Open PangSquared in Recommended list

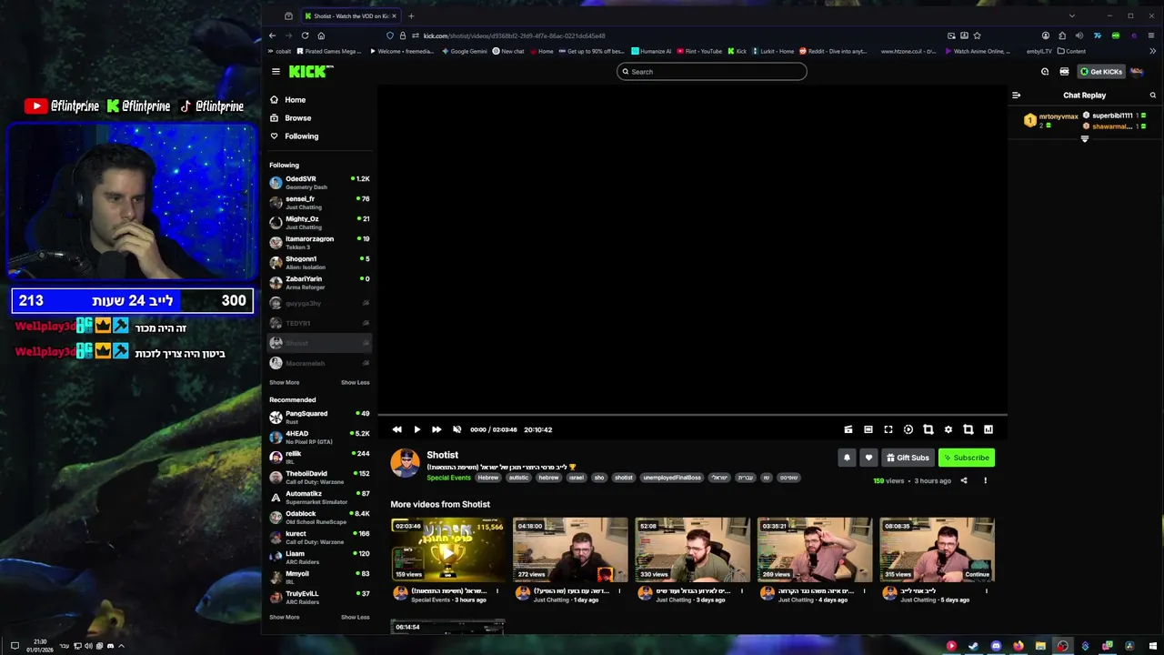[319, 417]
